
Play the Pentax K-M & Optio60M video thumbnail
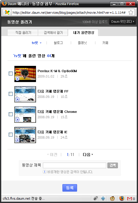tap(25, 74)
